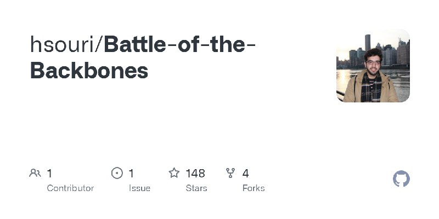Viewport: 439px width, 219px height.
Task: Open the GitHub Octocat logo
Action: click(x=401, y=178)
